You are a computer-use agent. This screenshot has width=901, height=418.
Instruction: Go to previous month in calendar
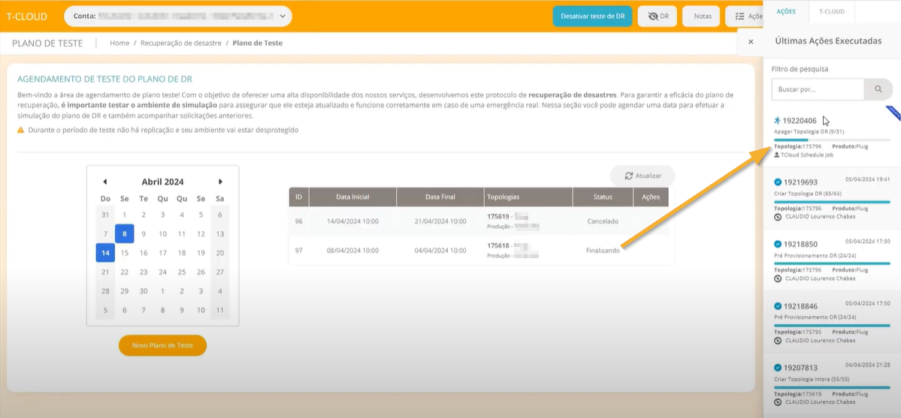(104, 182)
